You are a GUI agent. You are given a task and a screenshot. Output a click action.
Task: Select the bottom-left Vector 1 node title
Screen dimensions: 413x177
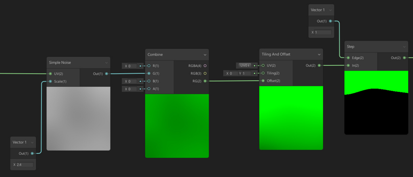tap(19, 142)
